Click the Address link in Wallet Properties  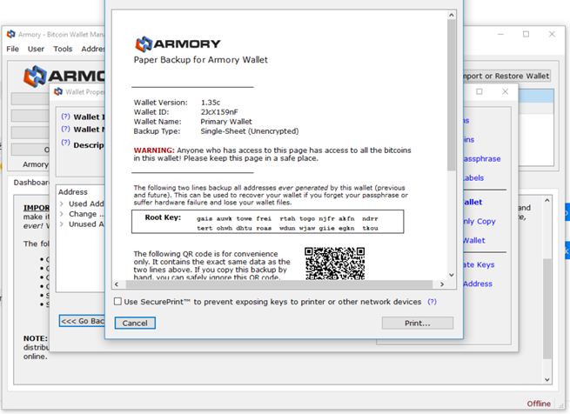click(478, 284)
